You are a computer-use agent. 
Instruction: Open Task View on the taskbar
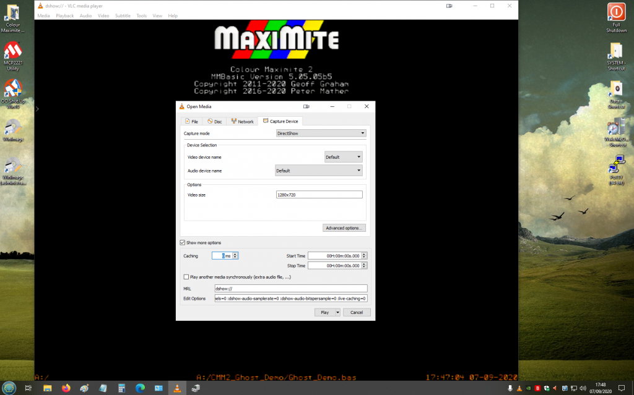click(28, 388)
